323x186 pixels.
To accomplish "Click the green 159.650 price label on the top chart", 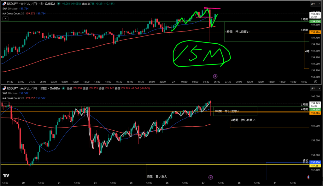I will (x=315, y=21).
